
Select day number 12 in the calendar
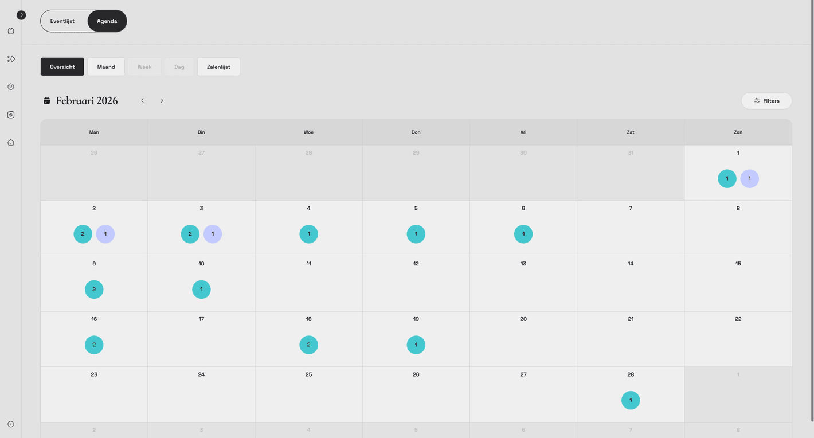(416, 264)
